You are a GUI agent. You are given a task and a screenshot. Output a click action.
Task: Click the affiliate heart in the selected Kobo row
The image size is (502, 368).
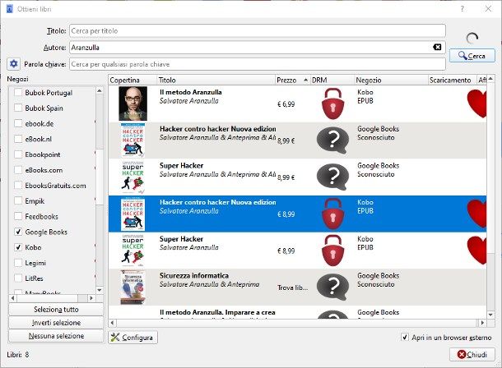point(476,214)
